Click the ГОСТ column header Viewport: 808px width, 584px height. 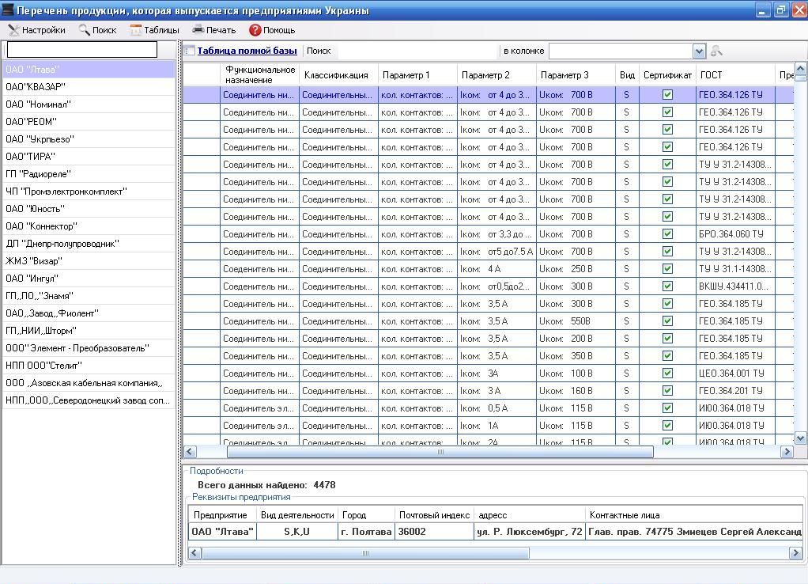coord(712,75)
